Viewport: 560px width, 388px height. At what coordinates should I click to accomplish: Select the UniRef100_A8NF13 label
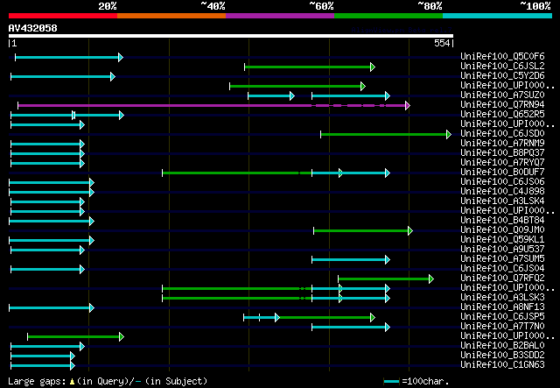coord(502,307)
